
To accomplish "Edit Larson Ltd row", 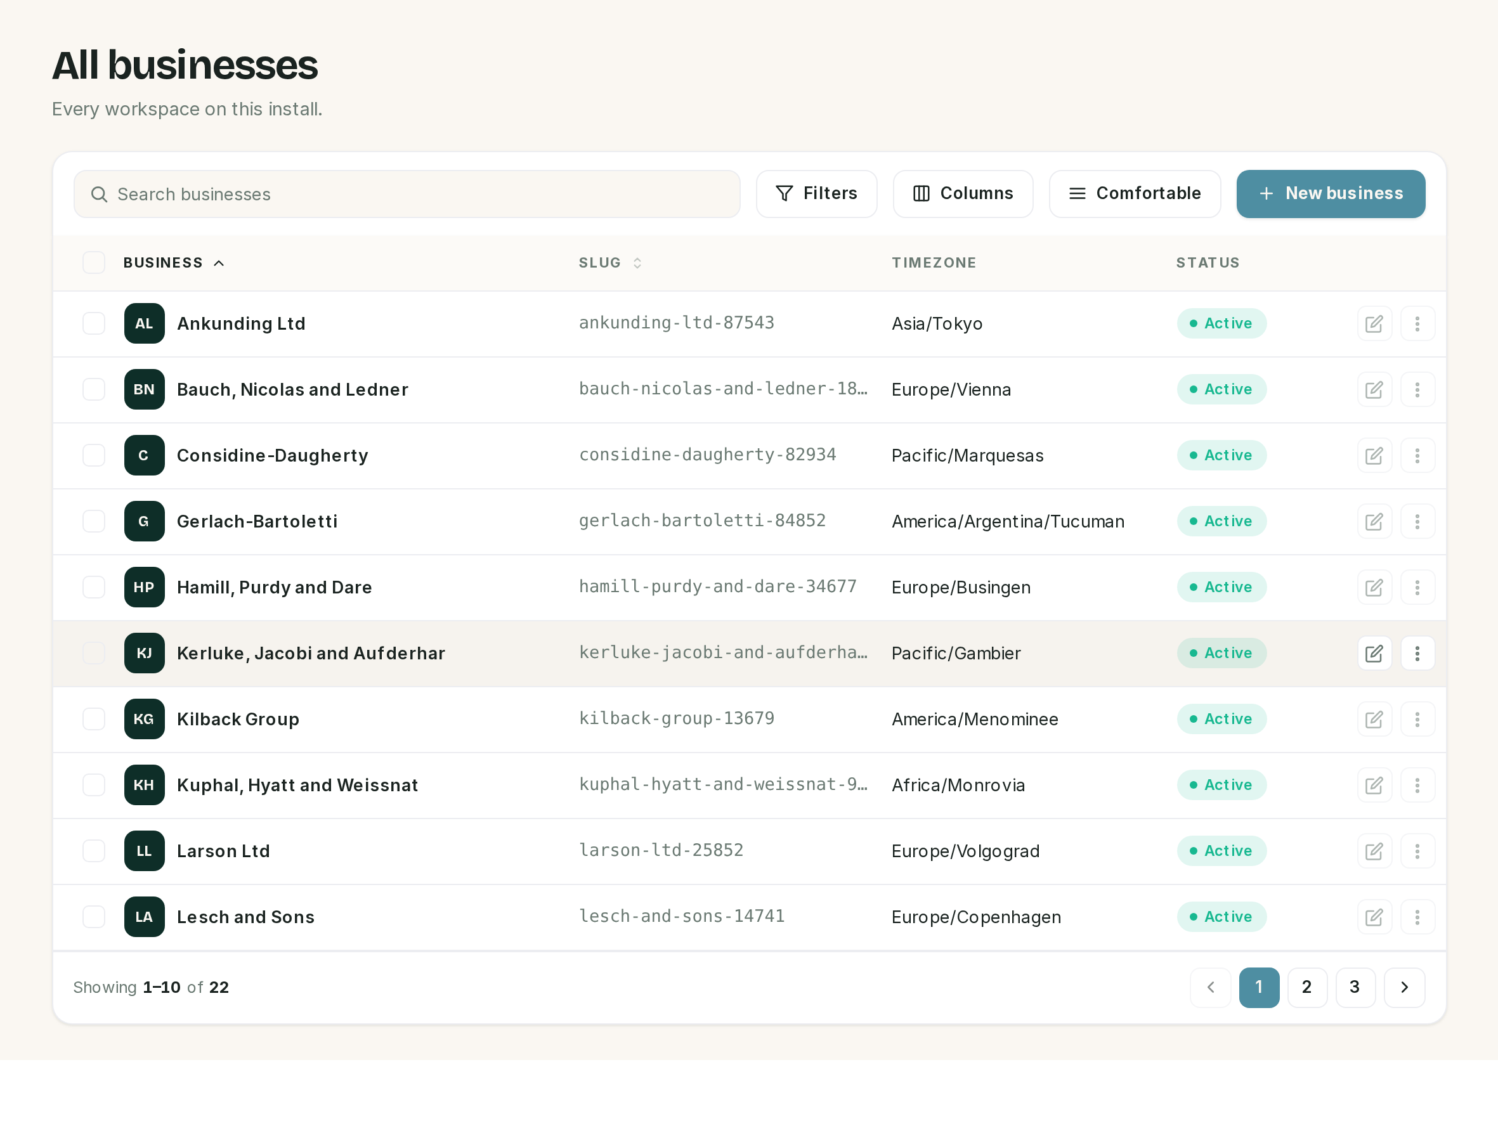I will (1374, 851).
